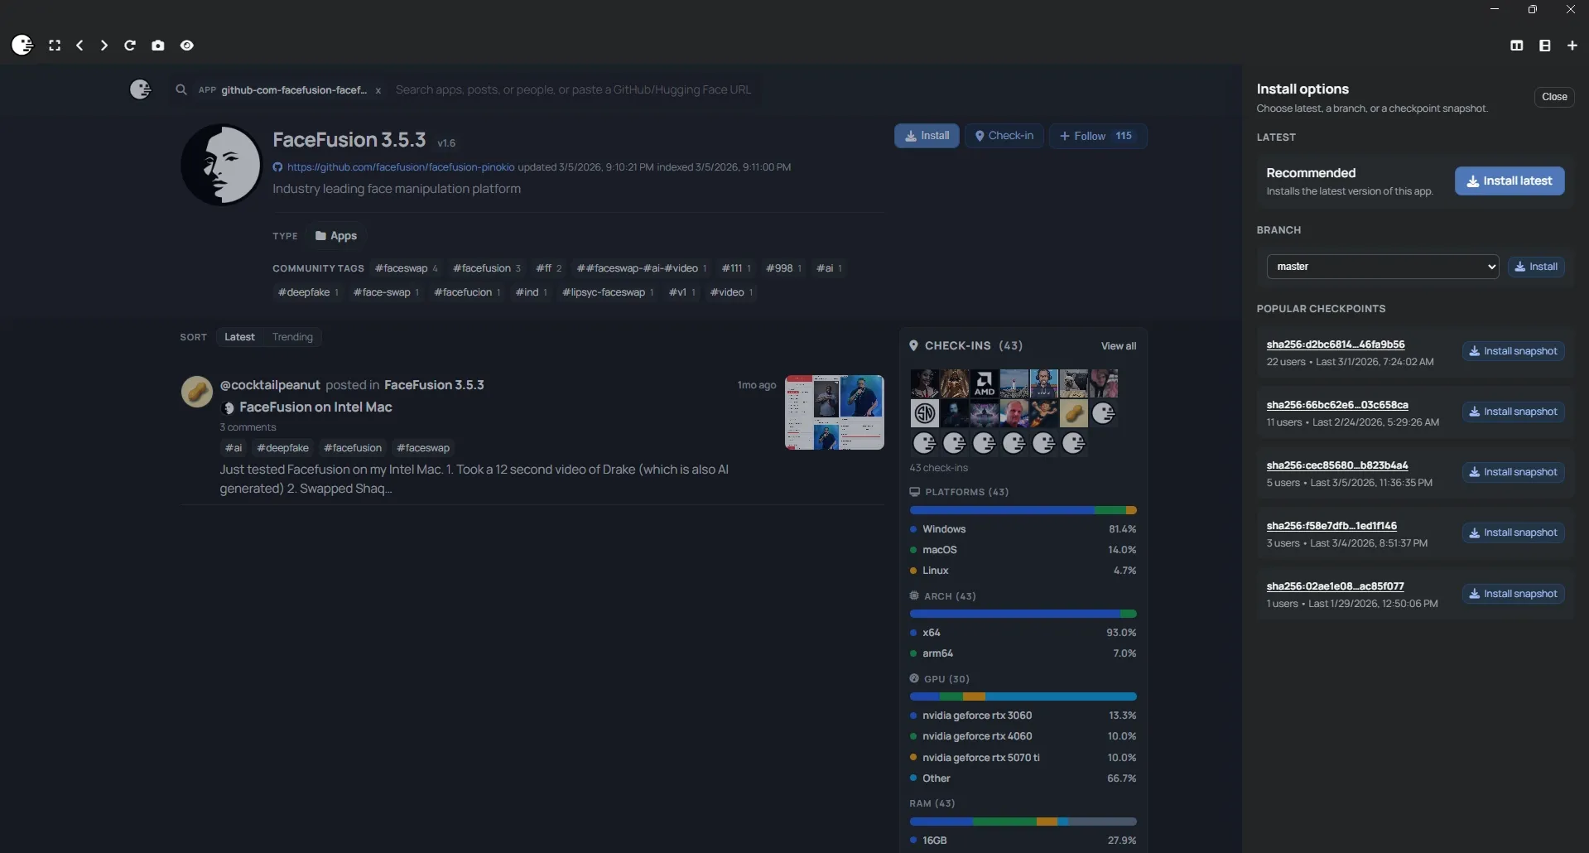Remove the github-com-facefusion app filter chip
Viewport: 1589px width, 853px height.
click(378, 90)
